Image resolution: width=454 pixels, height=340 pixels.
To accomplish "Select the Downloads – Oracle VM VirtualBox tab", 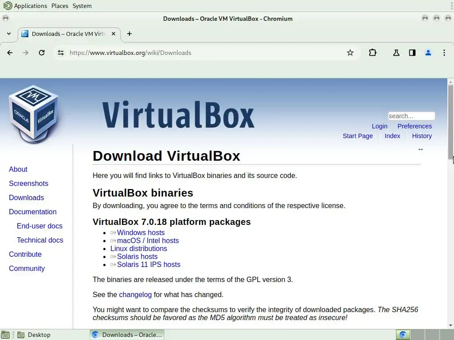I will [x=69, y=34].
